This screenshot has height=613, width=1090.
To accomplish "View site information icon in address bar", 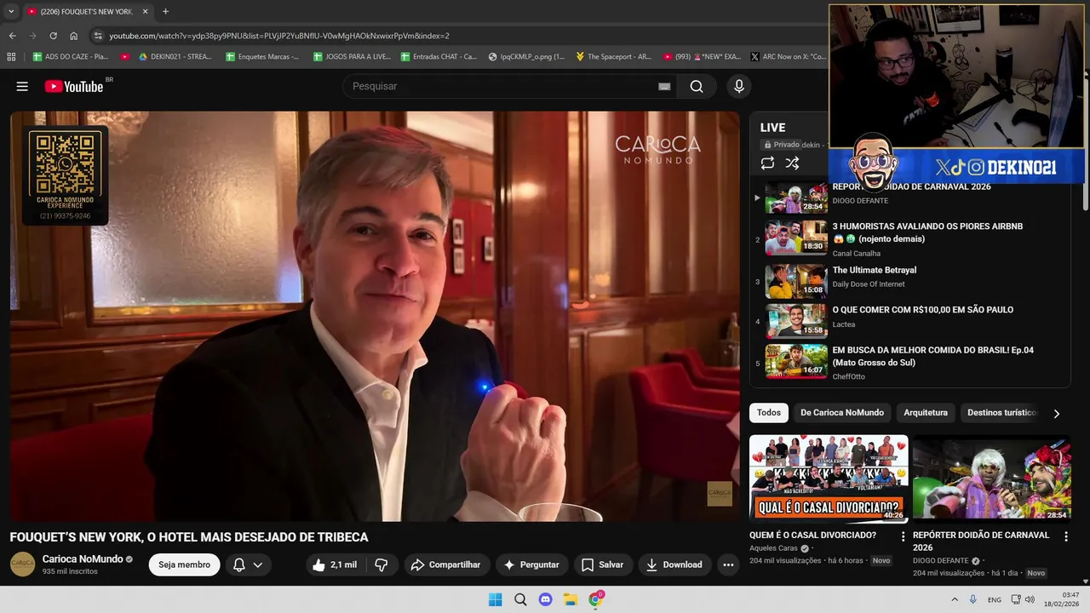I will tap(98, 36).
